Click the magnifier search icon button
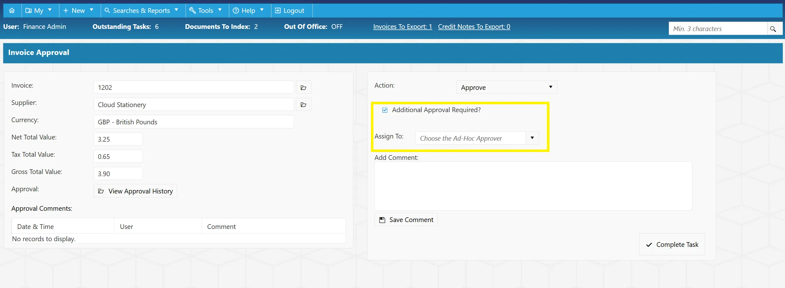The width and height of the screenshot is (785, 288). coord(773,29)
